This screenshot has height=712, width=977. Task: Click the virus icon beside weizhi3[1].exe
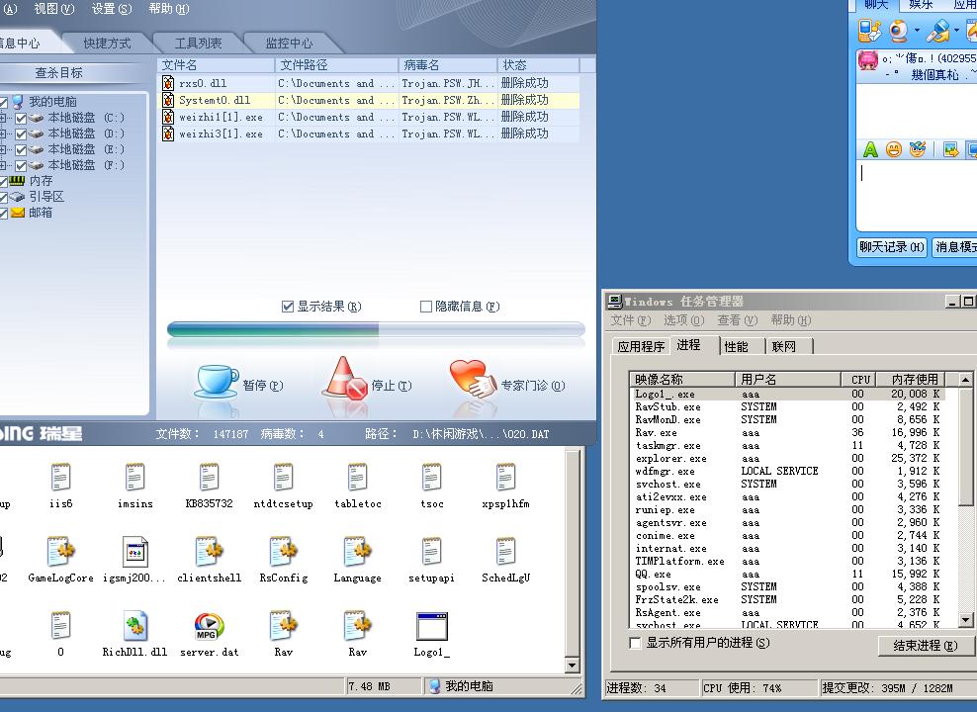(x=167, y=133)
